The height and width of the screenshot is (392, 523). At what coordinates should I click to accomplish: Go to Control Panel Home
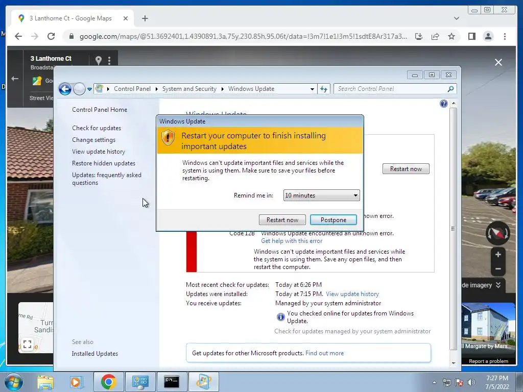click(100, 110)
